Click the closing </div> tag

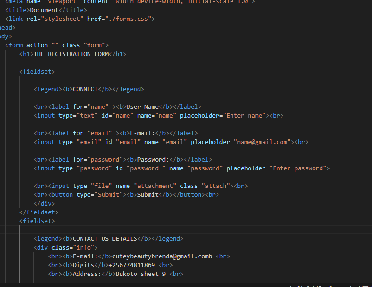45,203
